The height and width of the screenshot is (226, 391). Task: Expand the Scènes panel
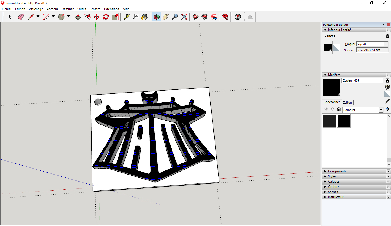point(325,192)
